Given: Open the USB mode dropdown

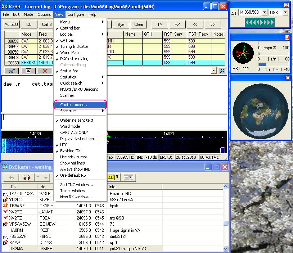Looking at the screenshot, I should 285,13.
